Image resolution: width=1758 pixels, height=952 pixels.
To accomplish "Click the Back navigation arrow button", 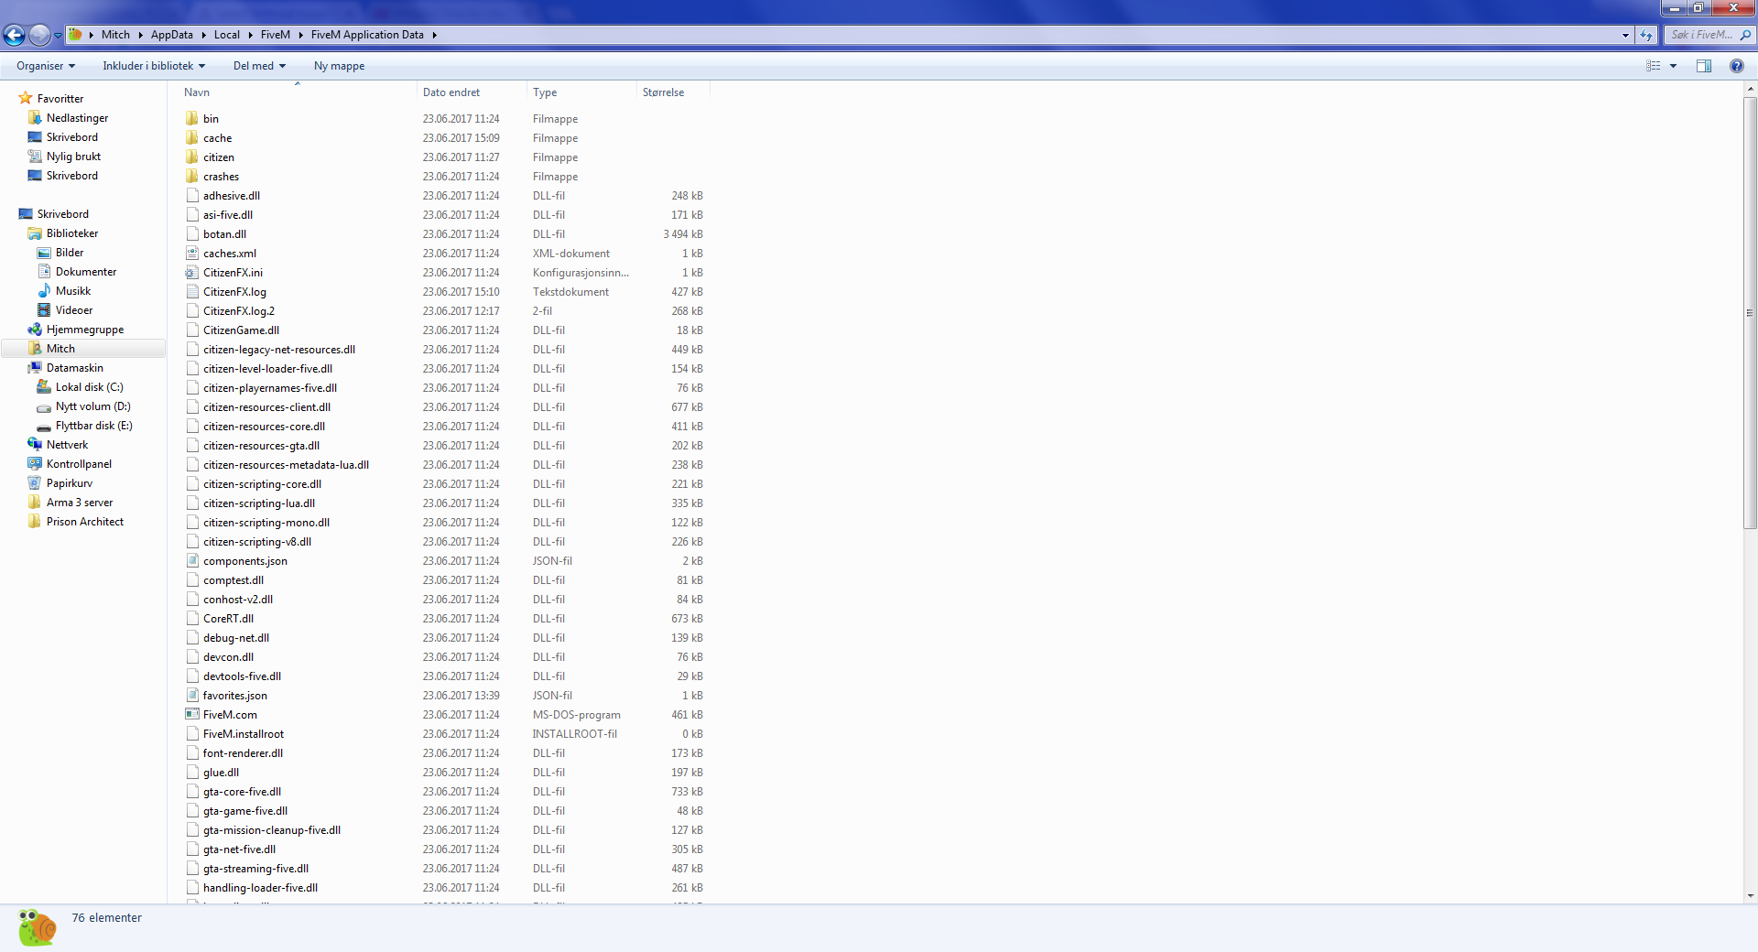I will pyautogui.click(x=14, y=35).
